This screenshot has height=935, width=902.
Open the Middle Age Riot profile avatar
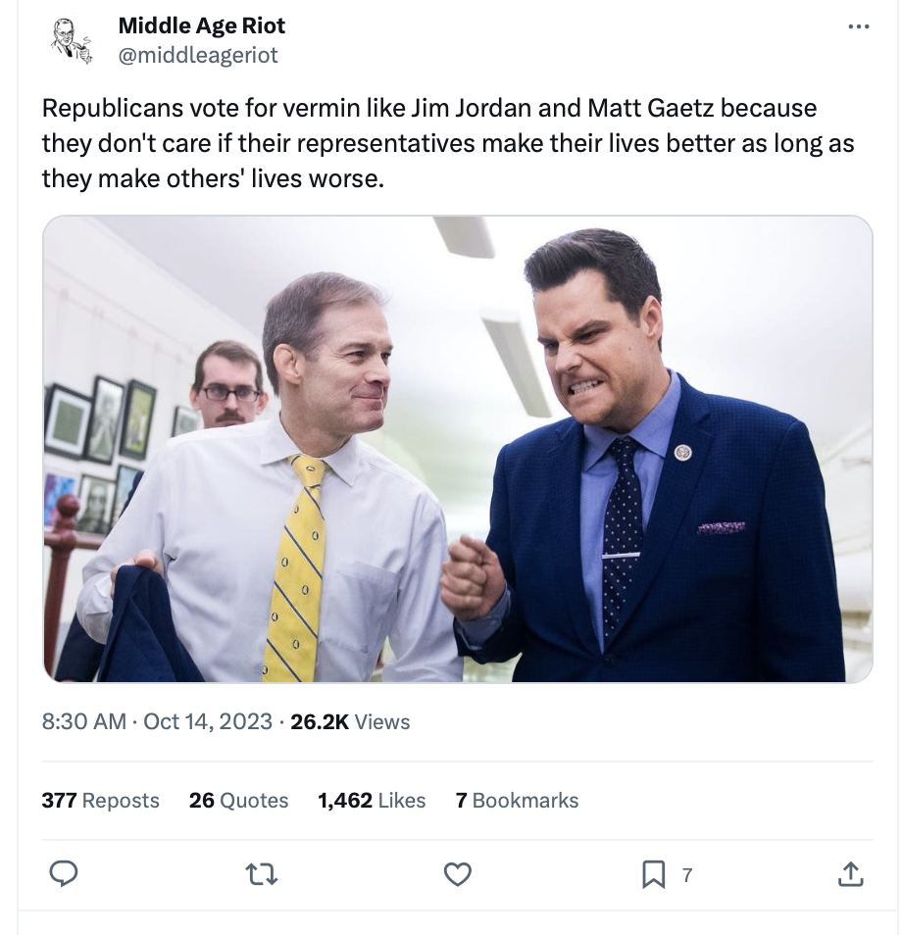[x=70, y=42]
